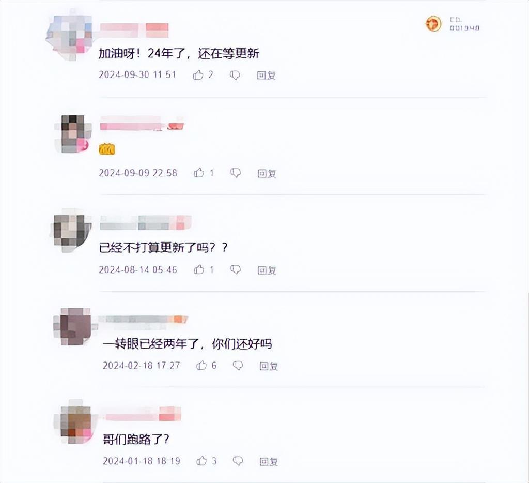Reply to the 2024-02-18 17:27 comment

[x=269, y=366]
